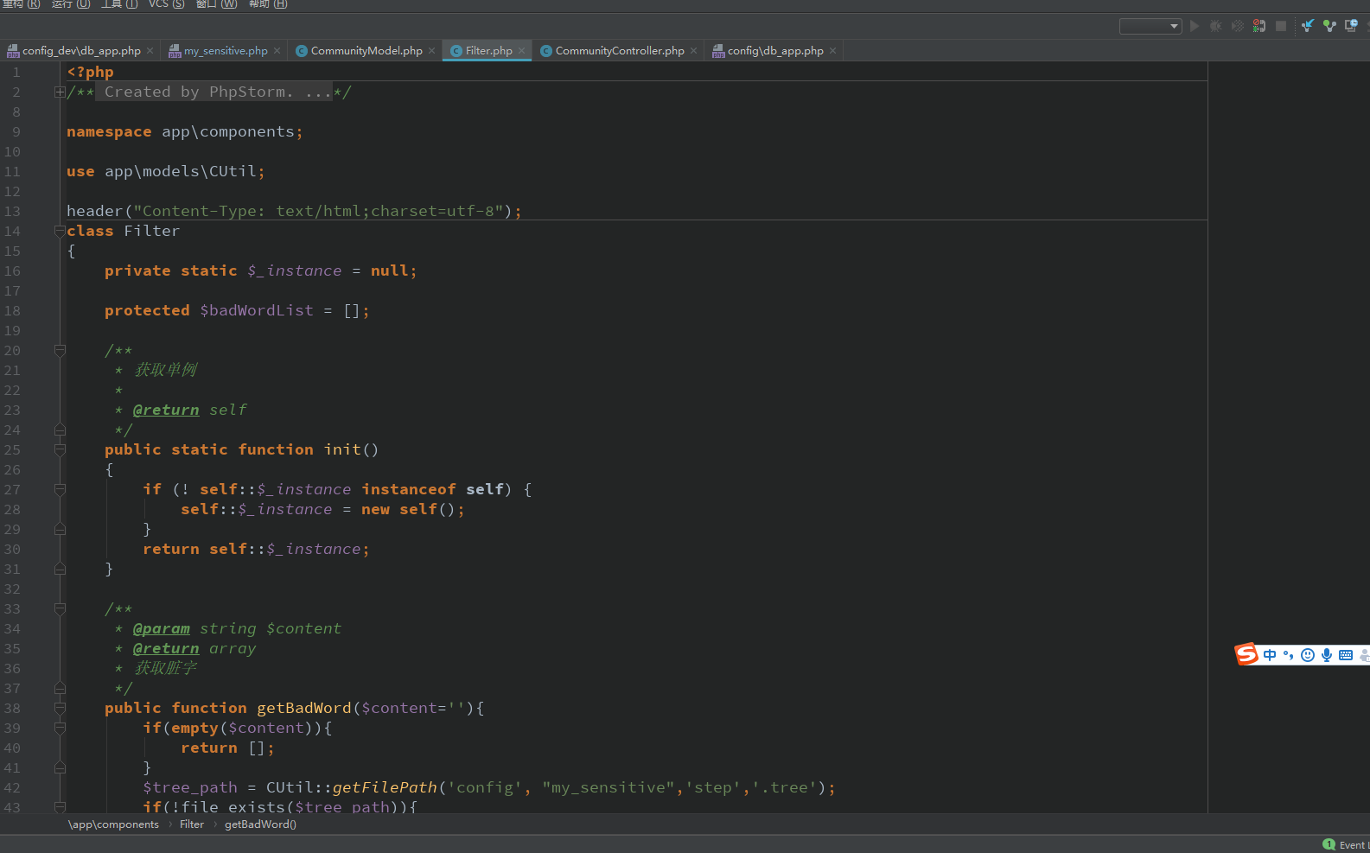Viewport: 1370px width, 853px height.
Task: Toggle PHP debug connection listening phone icon
Action: click(1259, 26)
